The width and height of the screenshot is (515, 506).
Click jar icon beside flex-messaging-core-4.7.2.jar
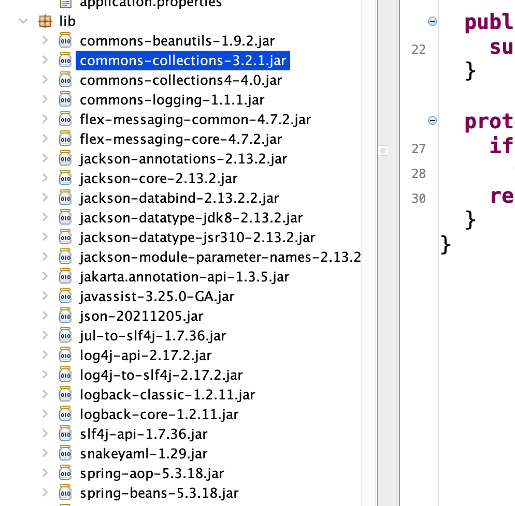pyautogui.click(x=65, y=139)
